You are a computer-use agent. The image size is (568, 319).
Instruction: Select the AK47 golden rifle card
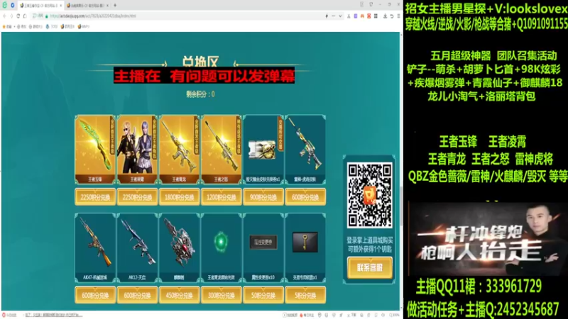point(95,247)
